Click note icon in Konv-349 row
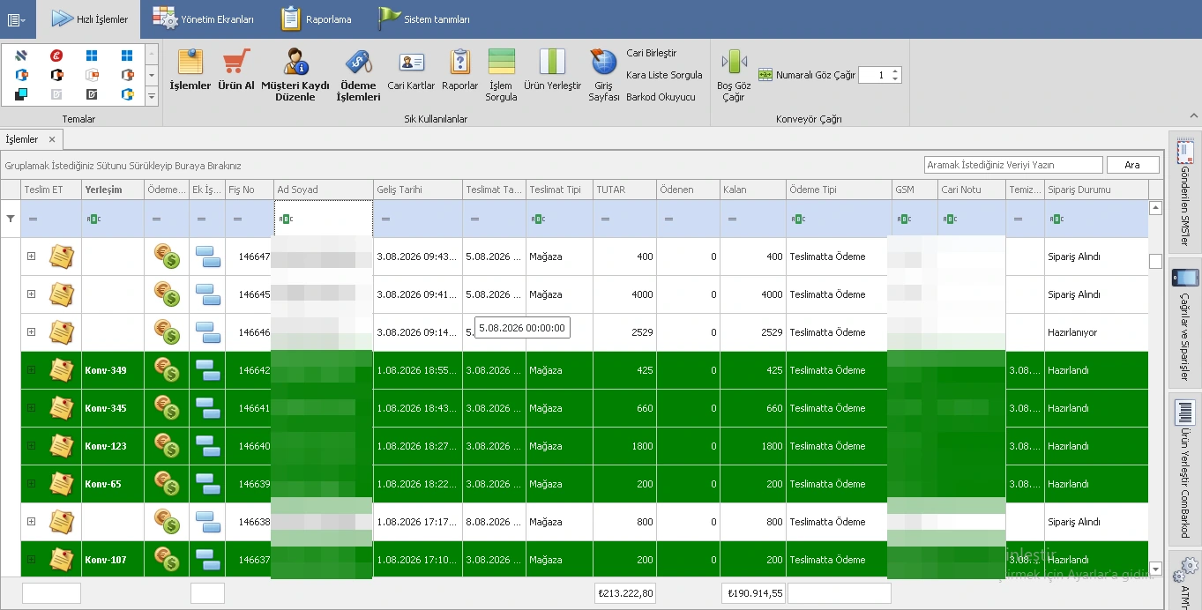Screen dimensions: 1202x610 [62, 370]
